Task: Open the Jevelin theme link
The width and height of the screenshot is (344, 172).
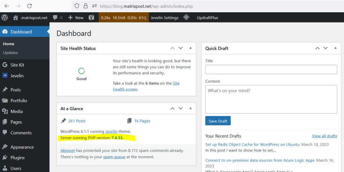Action: point(111,132)
